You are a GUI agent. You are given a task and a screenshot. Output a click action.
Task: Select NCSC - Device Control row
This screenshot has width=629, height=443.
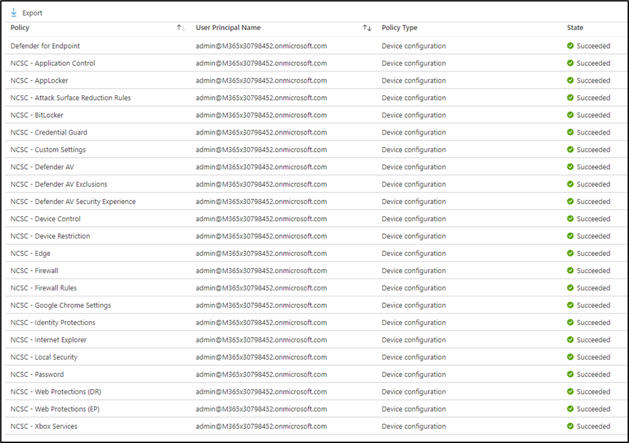pyautogui.click(x=316, y=219)
